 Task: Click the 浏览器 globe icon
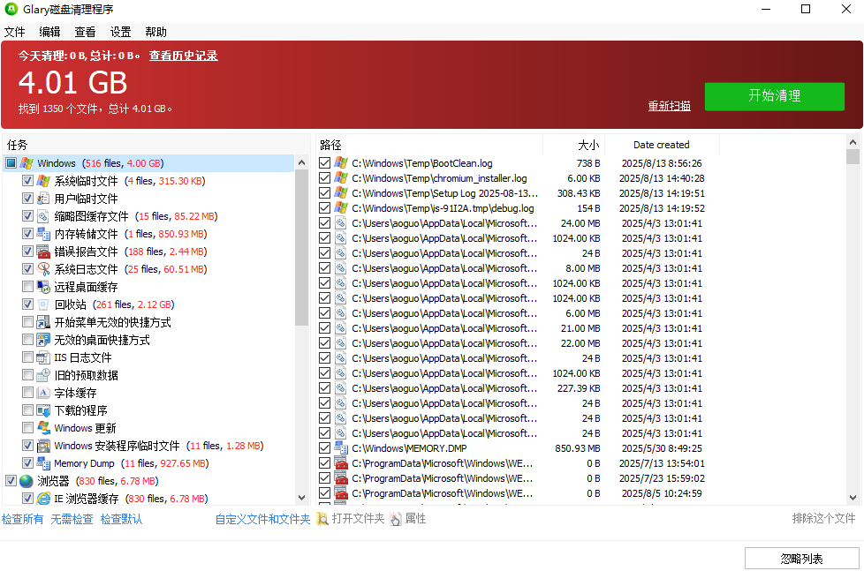coord(27,481)
